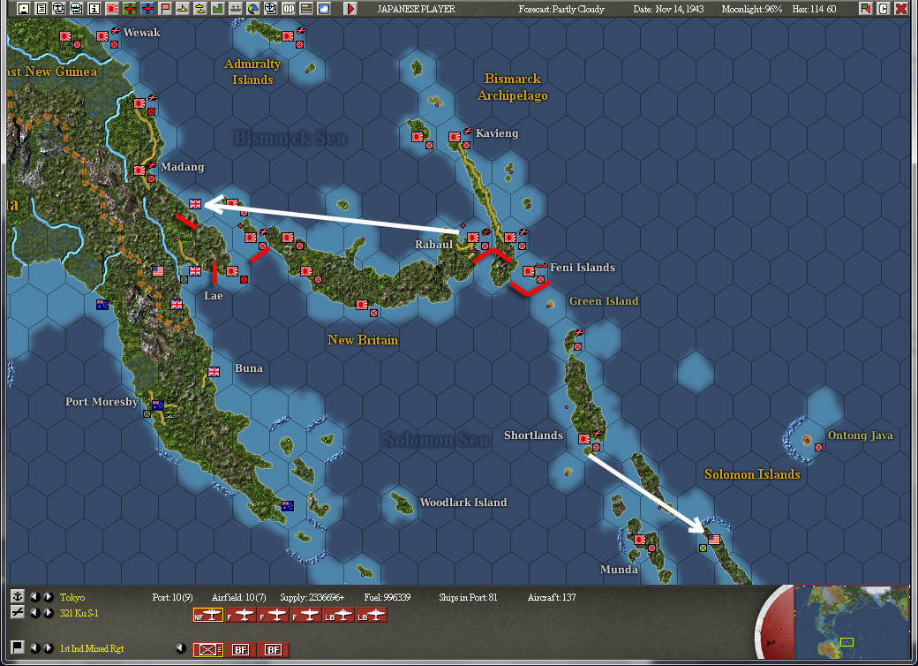Viewport: 918px width, 666px height.
Task: Click the ship on green background icon
Action: click(236, 9)
